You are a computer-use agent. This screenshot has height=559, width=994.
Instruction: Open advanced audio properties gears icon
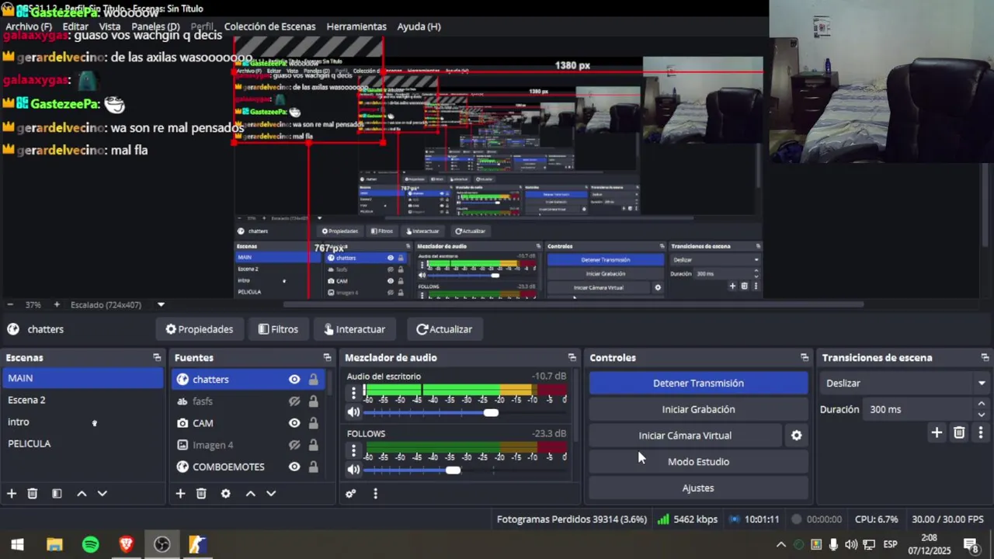[x=351, y=493]
